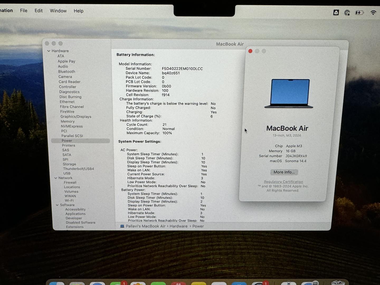The height and width of the screenshot is (285, 380).
Task: Select Locations under Network
Action: 72,187
